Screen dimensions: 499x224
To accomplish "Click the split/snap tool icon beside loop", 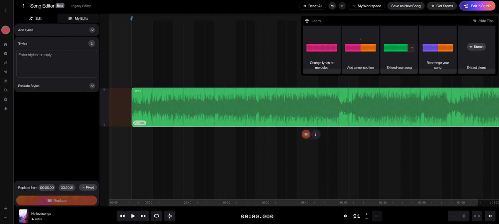I will pos(170,216).
